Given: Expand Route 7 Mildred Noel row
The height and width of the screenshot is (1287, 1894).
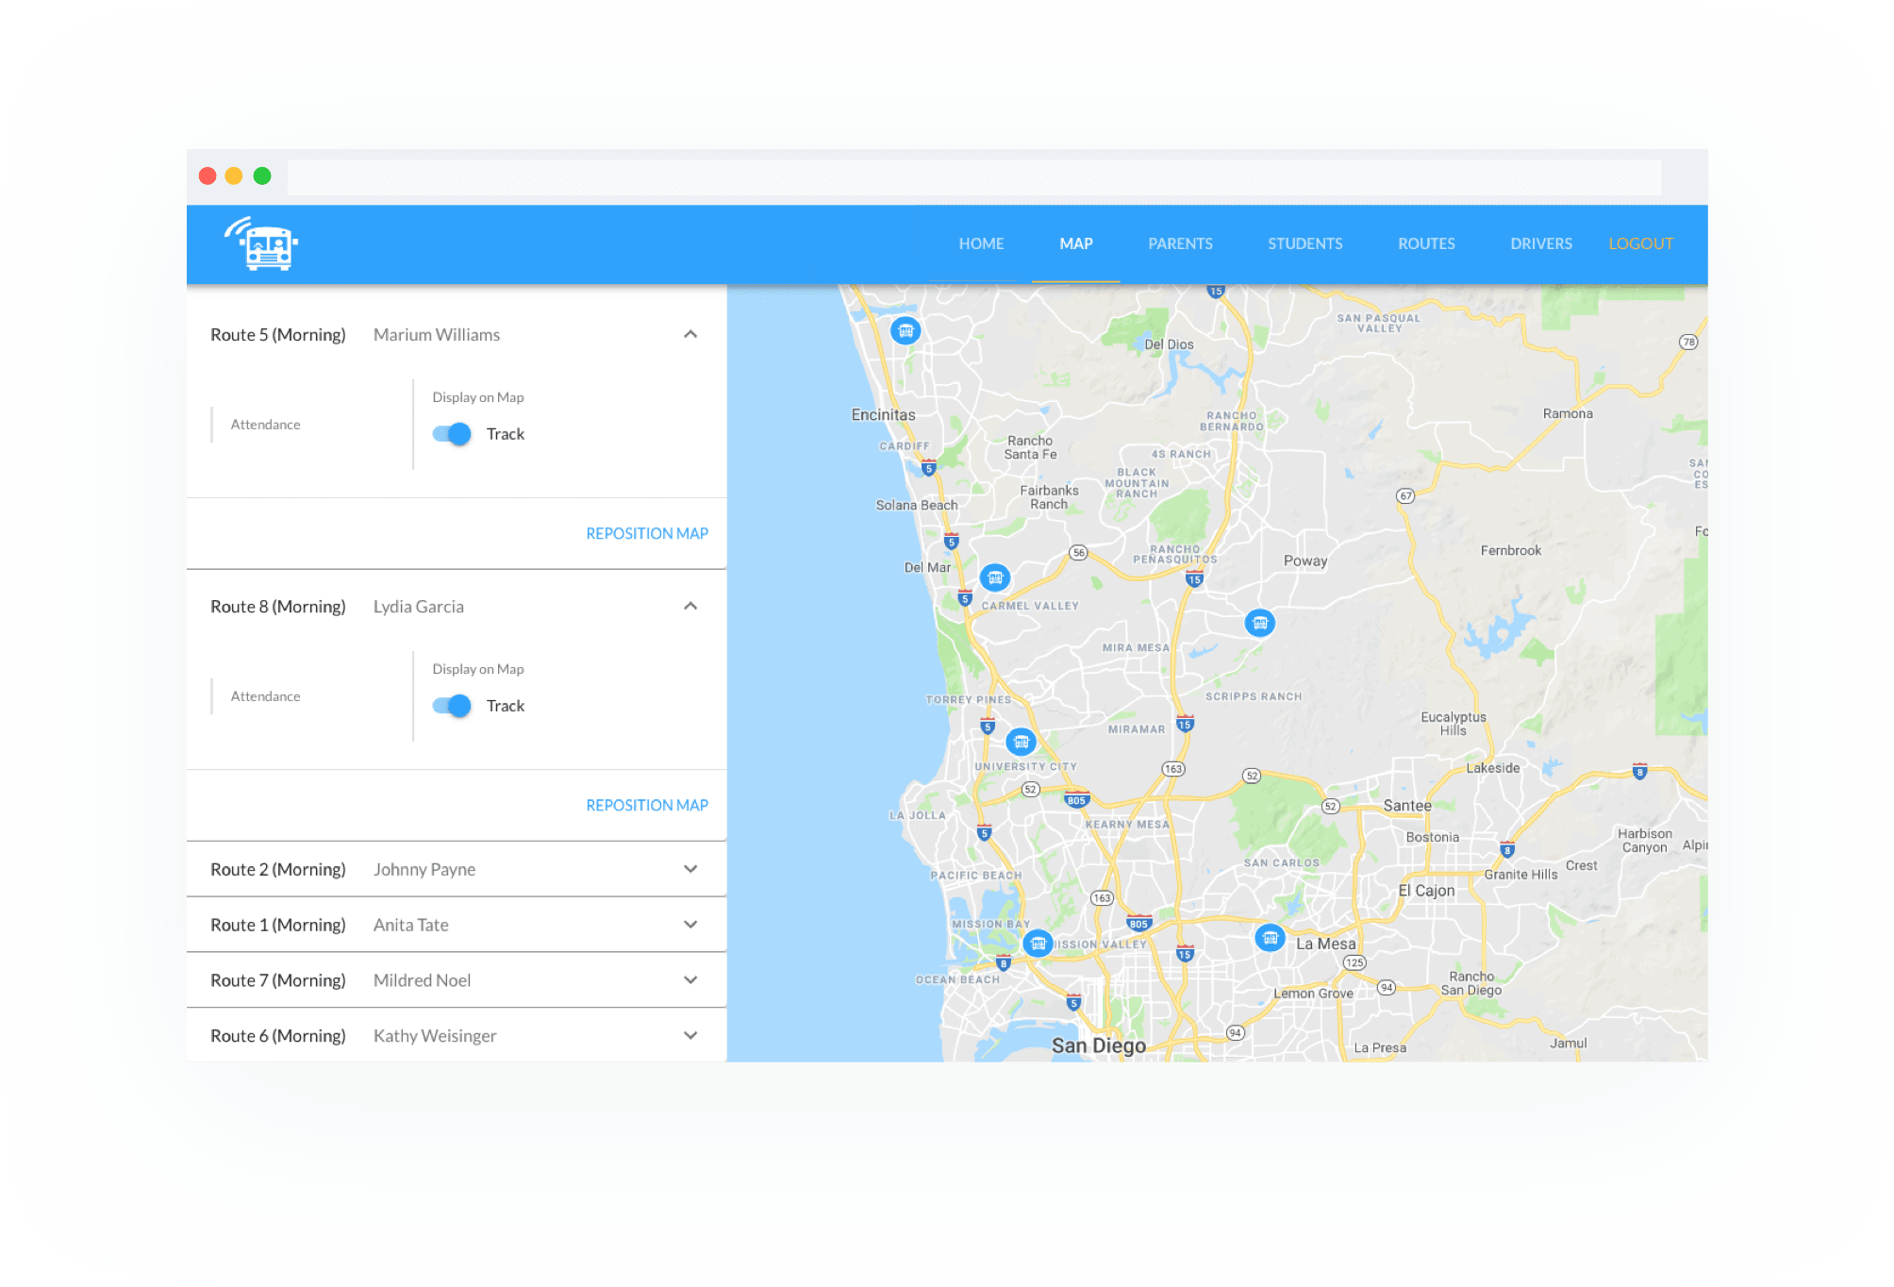Looking at the screenshot, I should (690, 980).
